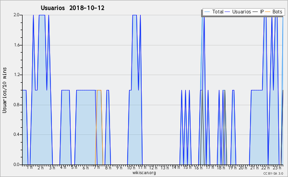This screenshot has width=288, height=177.
Task: Click the 'wikiscan.org' text below chart
Action: coord(144,173)
